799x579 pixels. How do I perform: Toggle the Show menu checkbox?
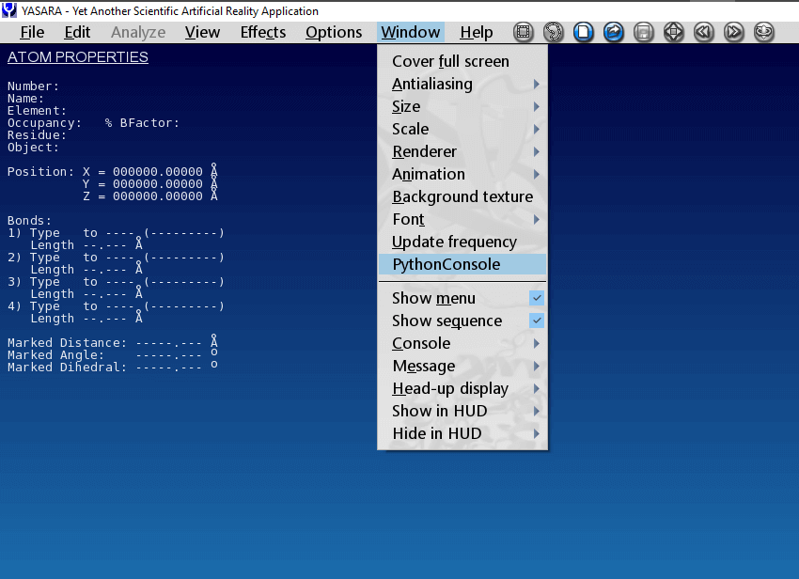click(537, 298)
